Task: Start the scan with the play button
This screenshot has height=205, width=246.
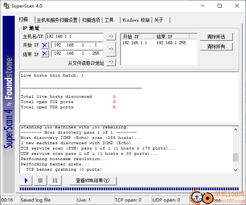Action: coord(26,180)
